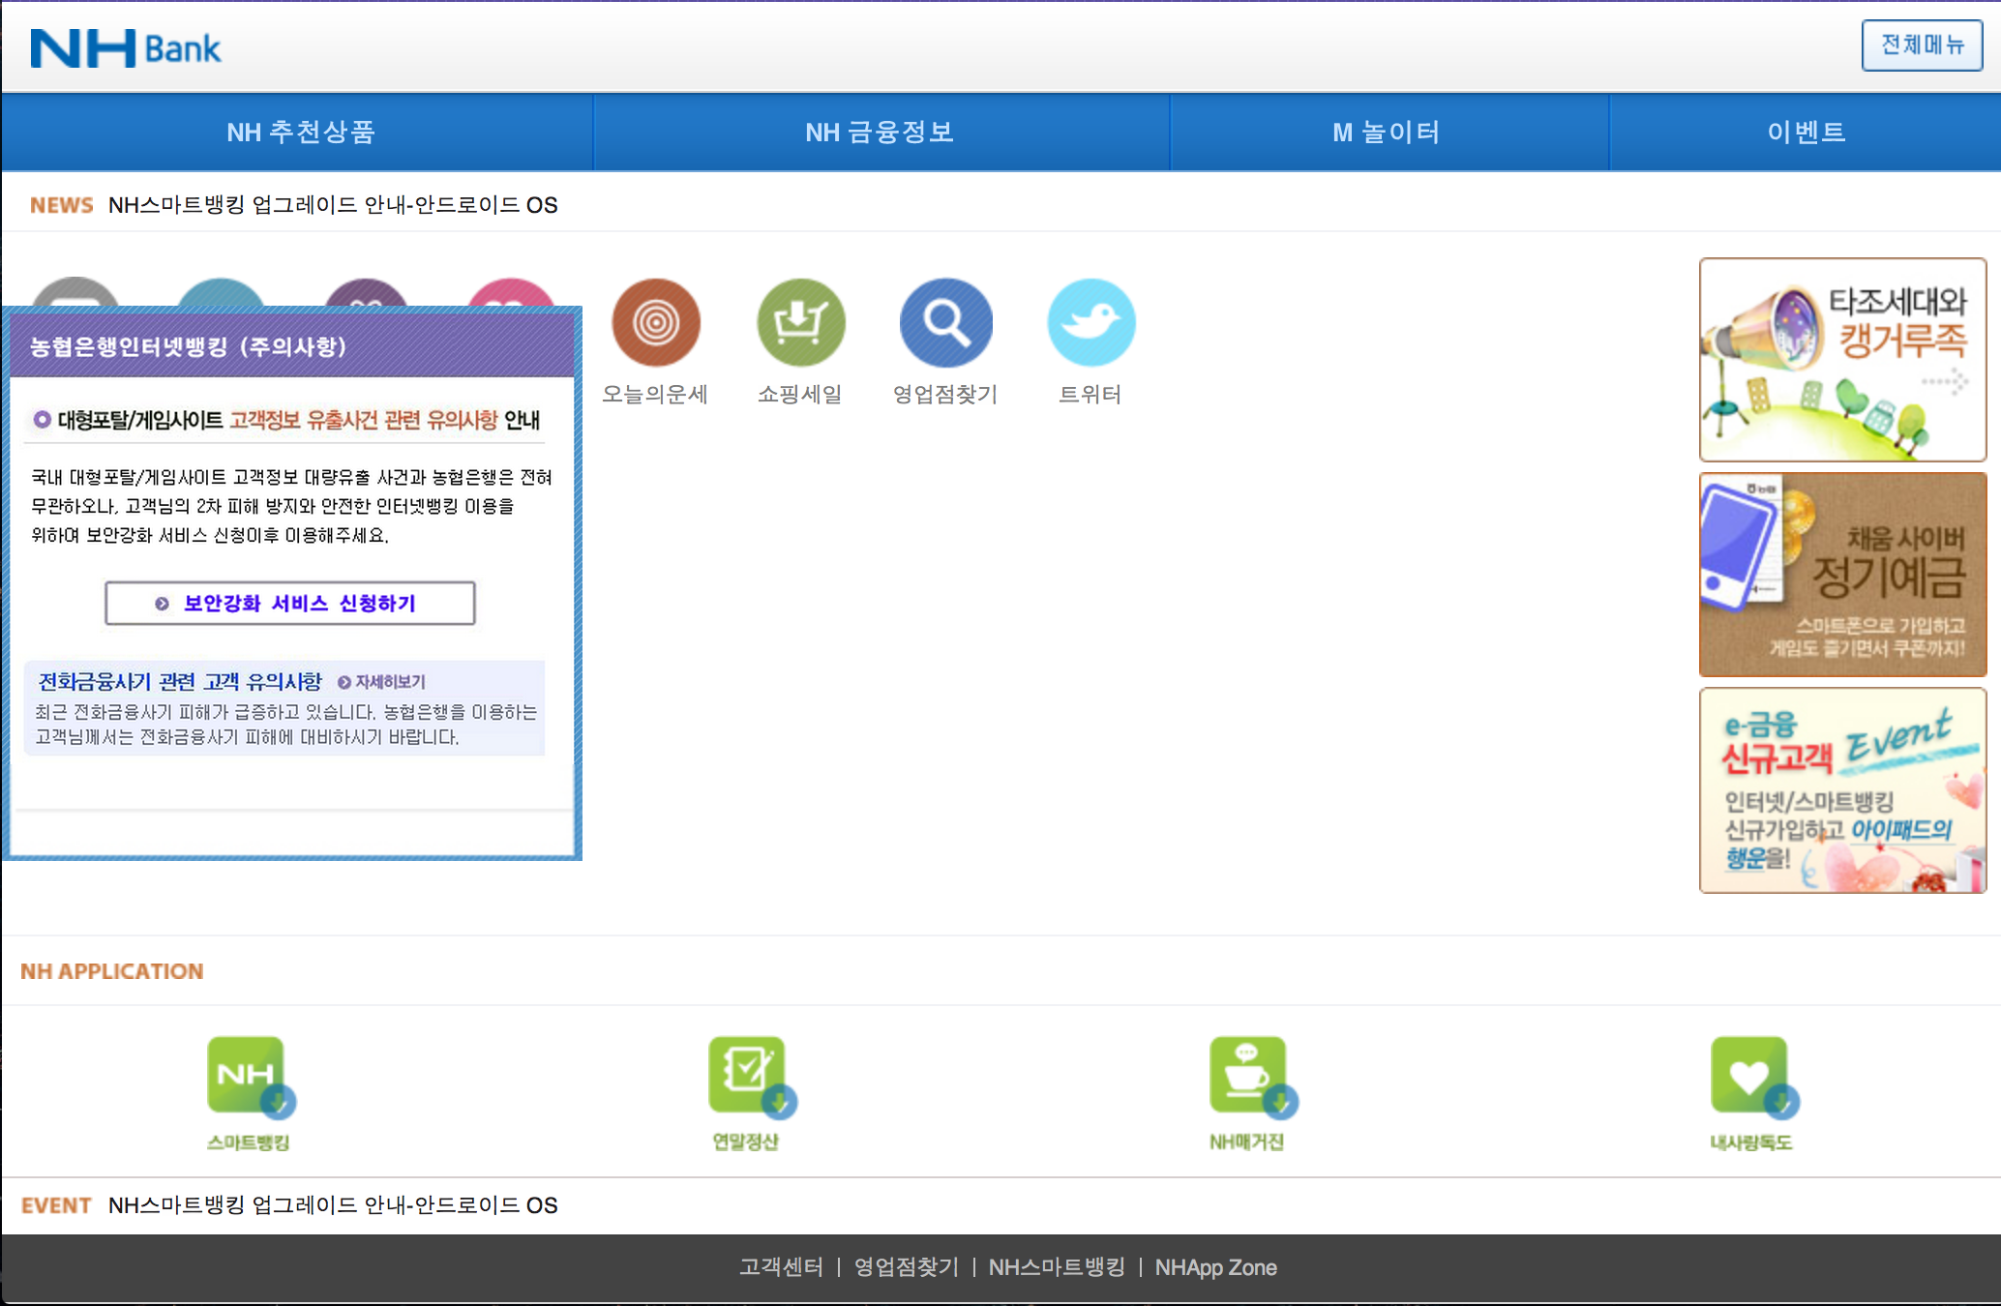Click the NH APPLICATION section heading
This screenshot has height=1306, width=2001.
[112, 971]
